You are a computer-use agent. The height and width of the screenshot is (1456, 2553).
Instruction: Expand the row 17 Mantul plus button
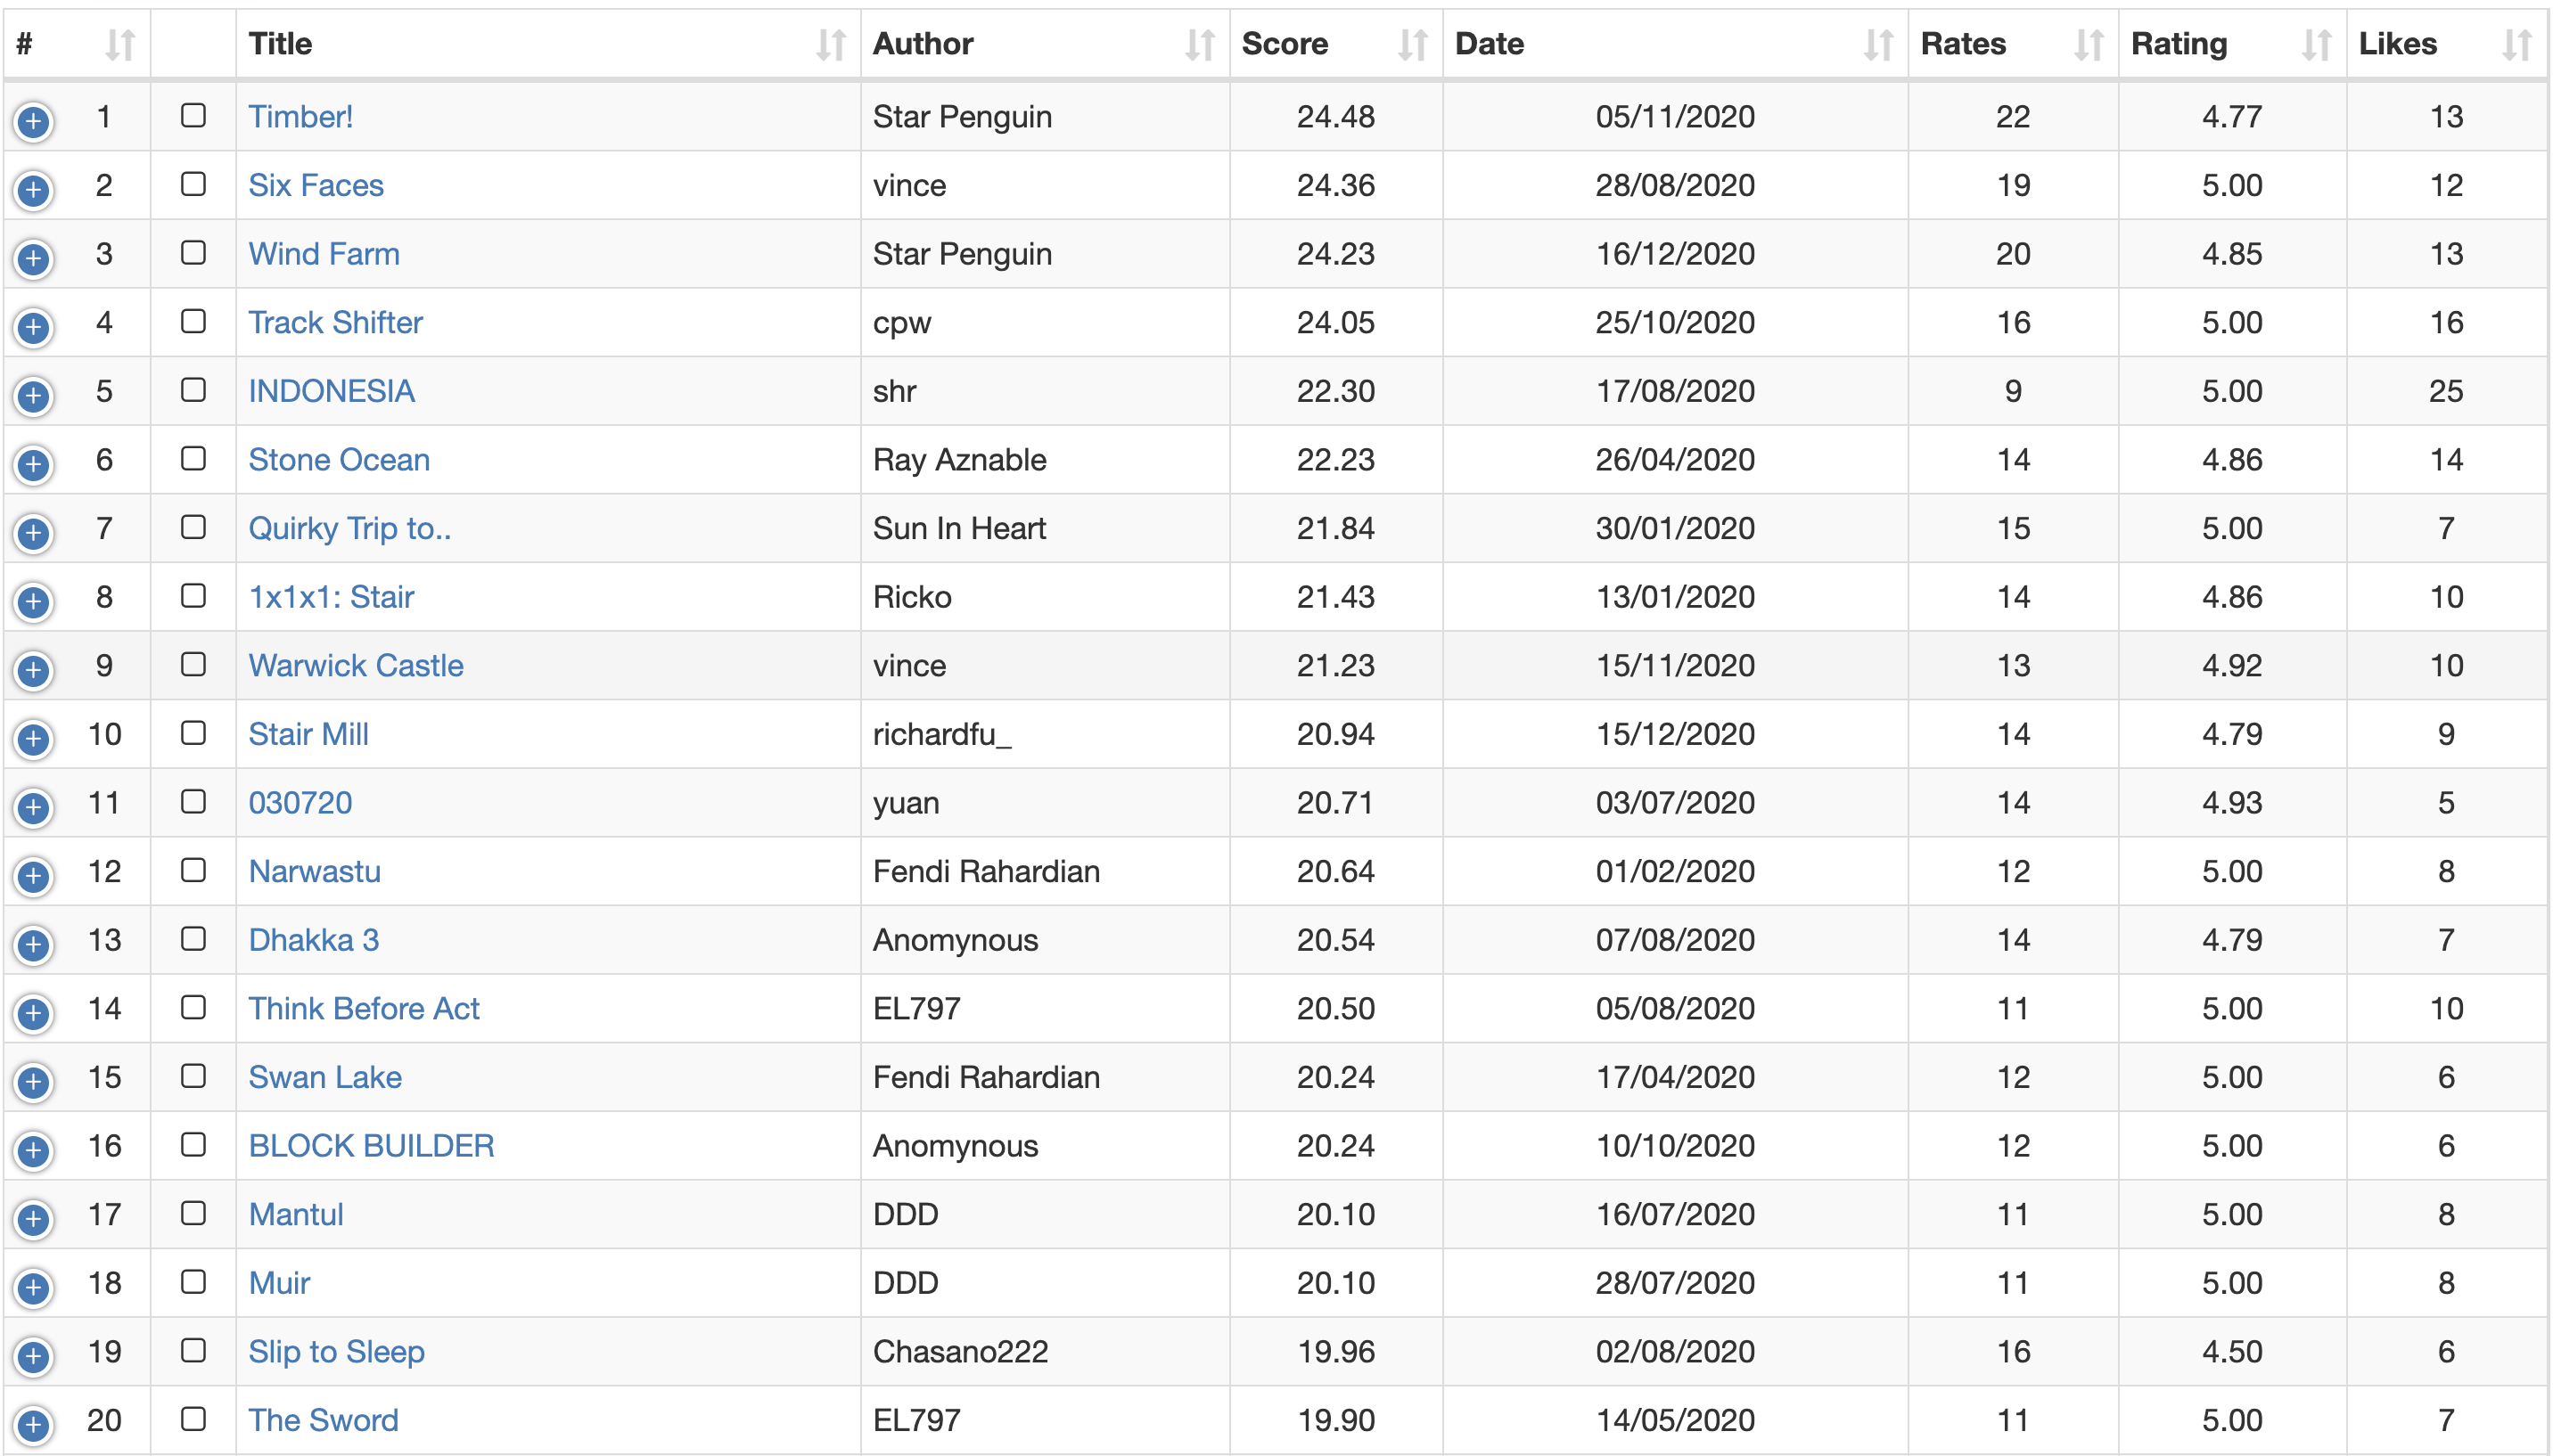[33, 1219]
